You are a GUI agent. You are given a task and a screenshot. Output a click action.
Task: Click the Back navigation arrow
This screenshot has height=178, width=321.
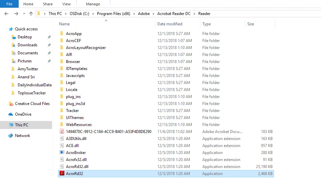pyautogui.click(x=6, y=14)
